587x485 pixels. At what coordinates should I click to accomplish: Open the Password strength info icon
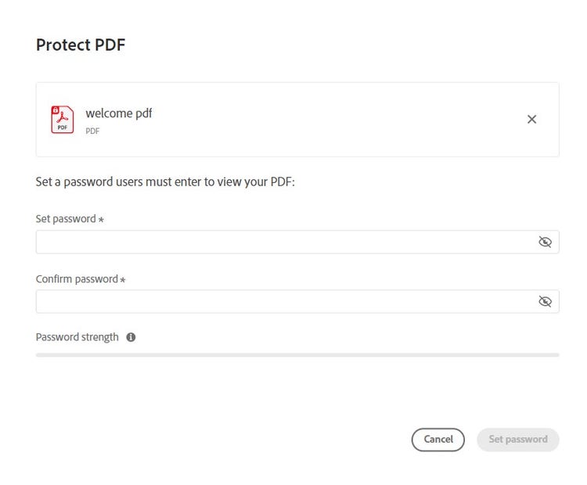click(x=131, y=337)
